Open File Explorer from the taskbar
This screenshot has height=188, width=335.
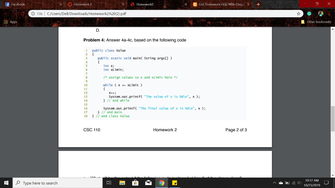[122, 183]
